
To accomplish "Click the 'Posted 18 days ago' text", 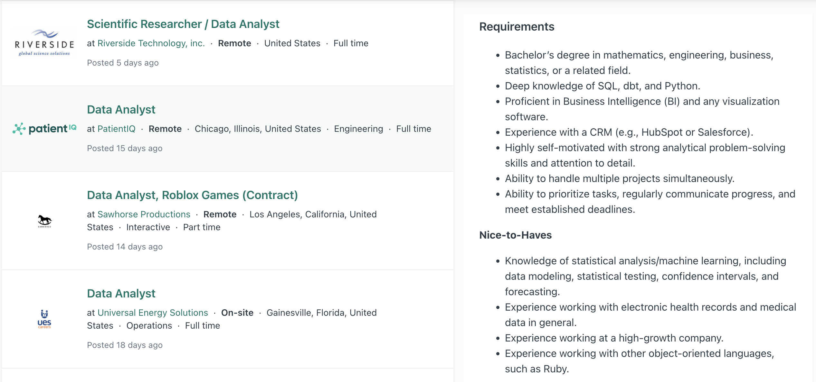I will 125,345.
